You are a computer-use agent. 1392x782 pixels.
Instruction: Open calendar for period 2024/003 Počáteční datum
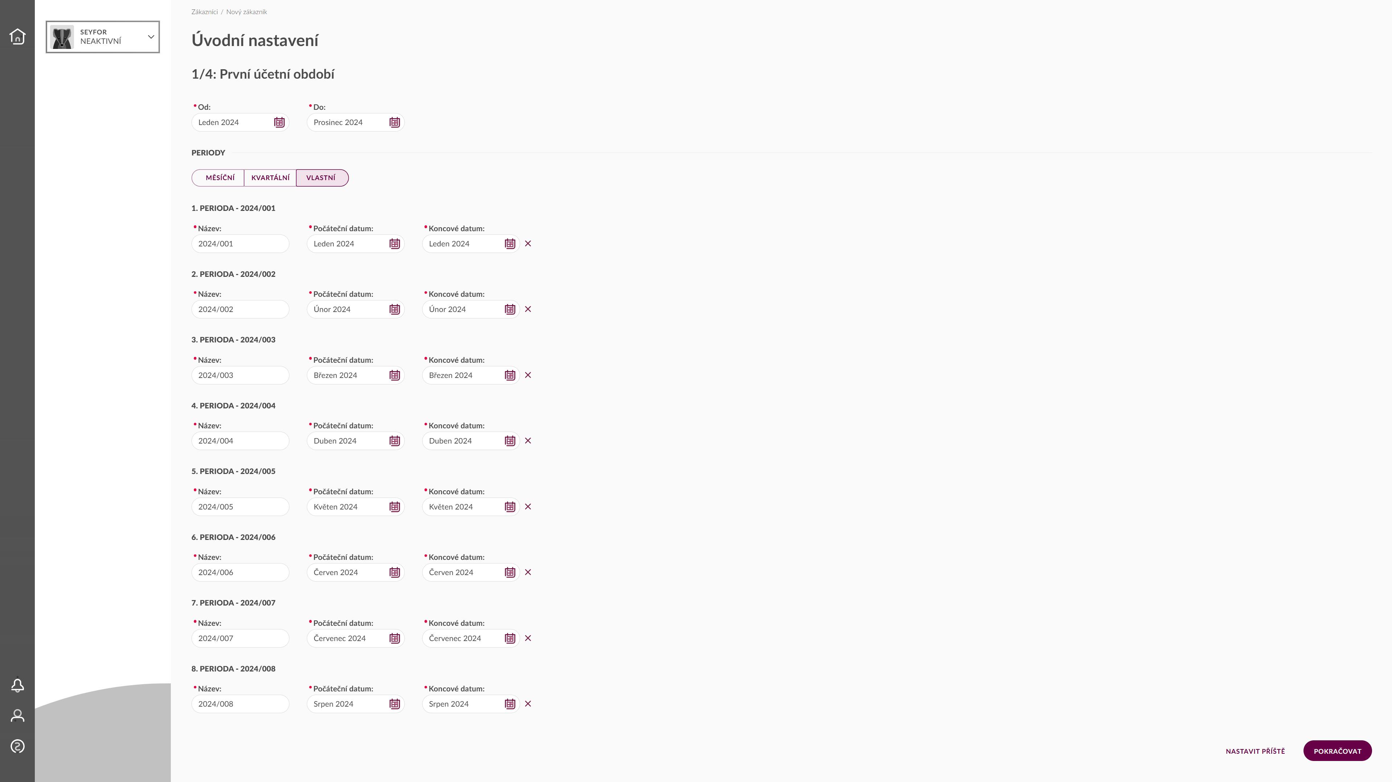pos(395,375)
